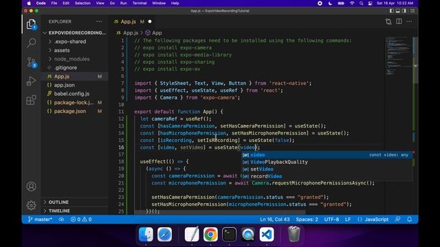Open the app.json file

pyautogui.click(x=75, y=85)
